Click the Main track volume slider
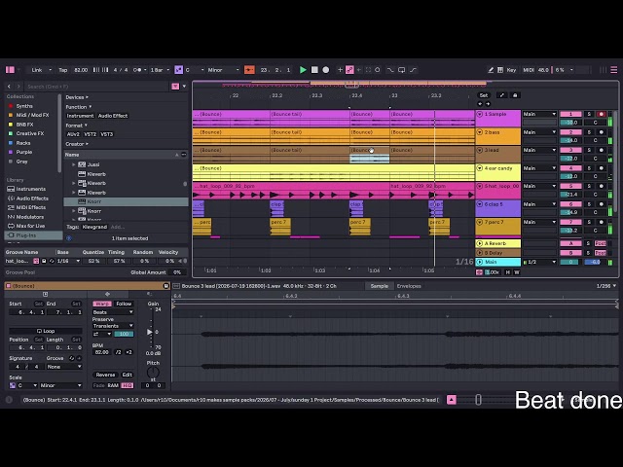 pos(570,262)
